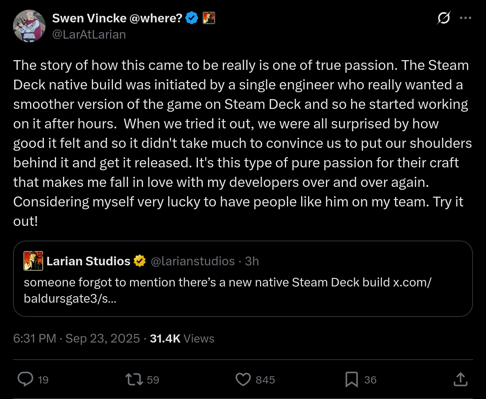
Task: Click the Grok slashed-circle icon
Action: (444, 18)
